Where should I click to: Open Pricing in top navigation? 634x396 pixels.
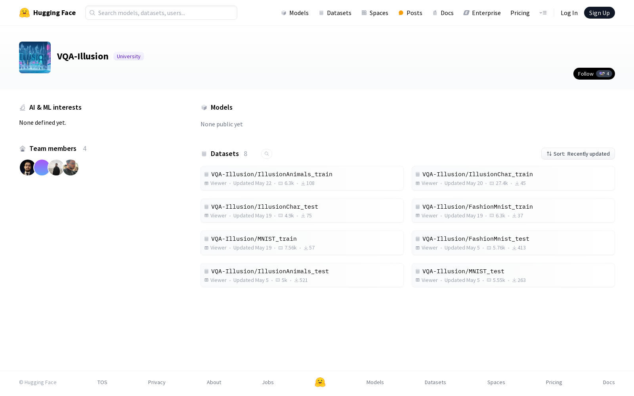pos(520,13)
